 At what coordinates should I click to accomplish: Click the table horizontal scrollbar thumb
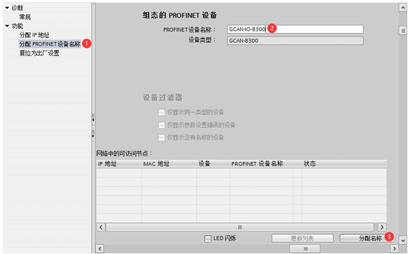(x=240, y=227)
